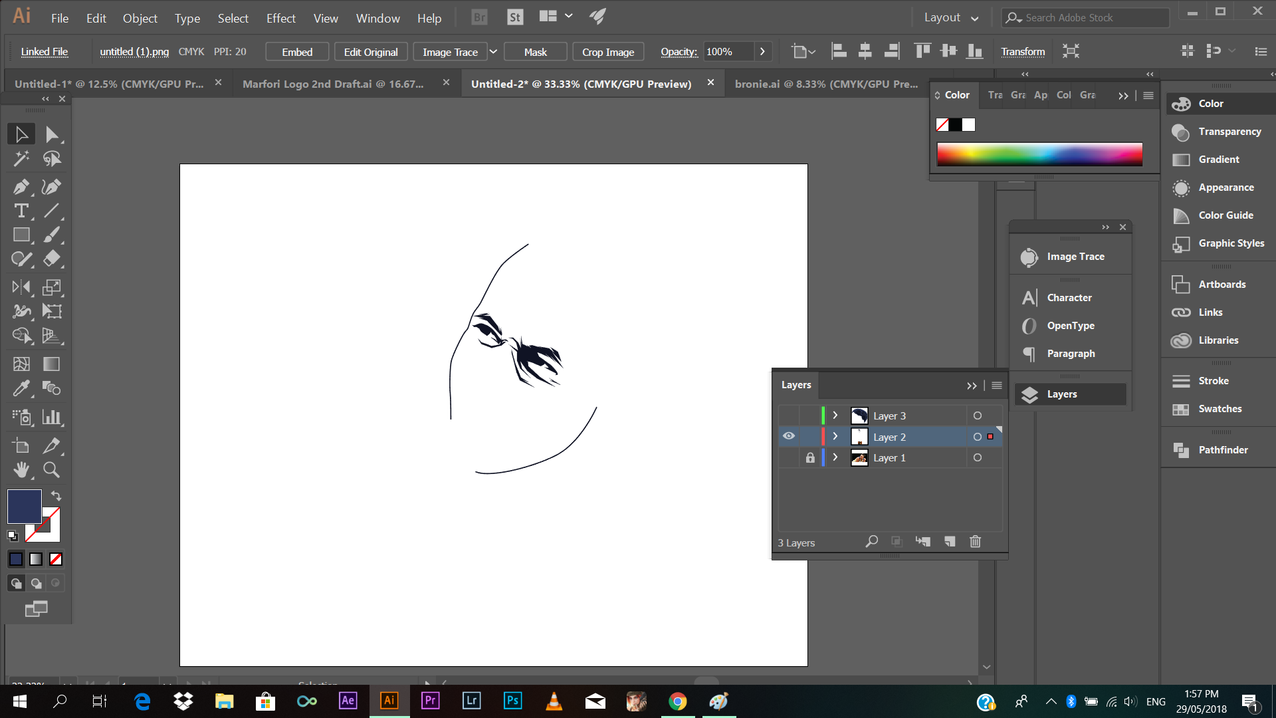The width and height of the screenshot is (1276, 718).
Task: Switch to Untitled-1 document tab
Action: click(x=109, y=84)
